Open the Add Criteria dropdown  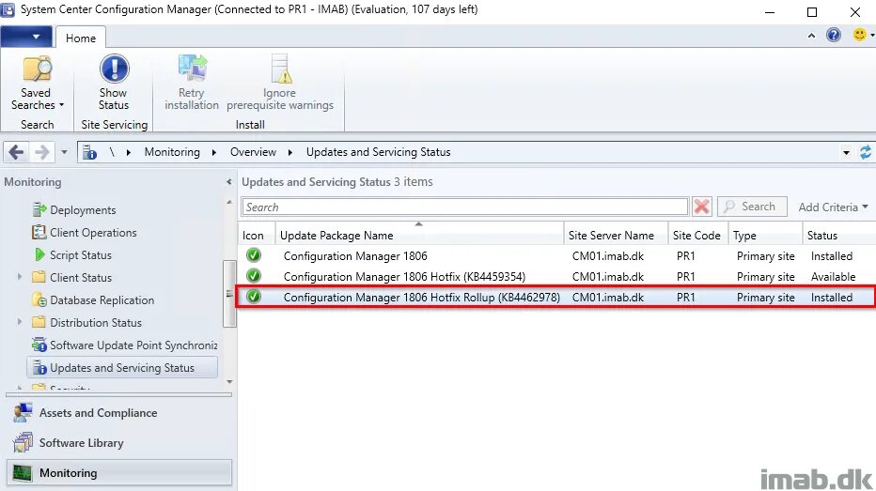tap(833, 207)
